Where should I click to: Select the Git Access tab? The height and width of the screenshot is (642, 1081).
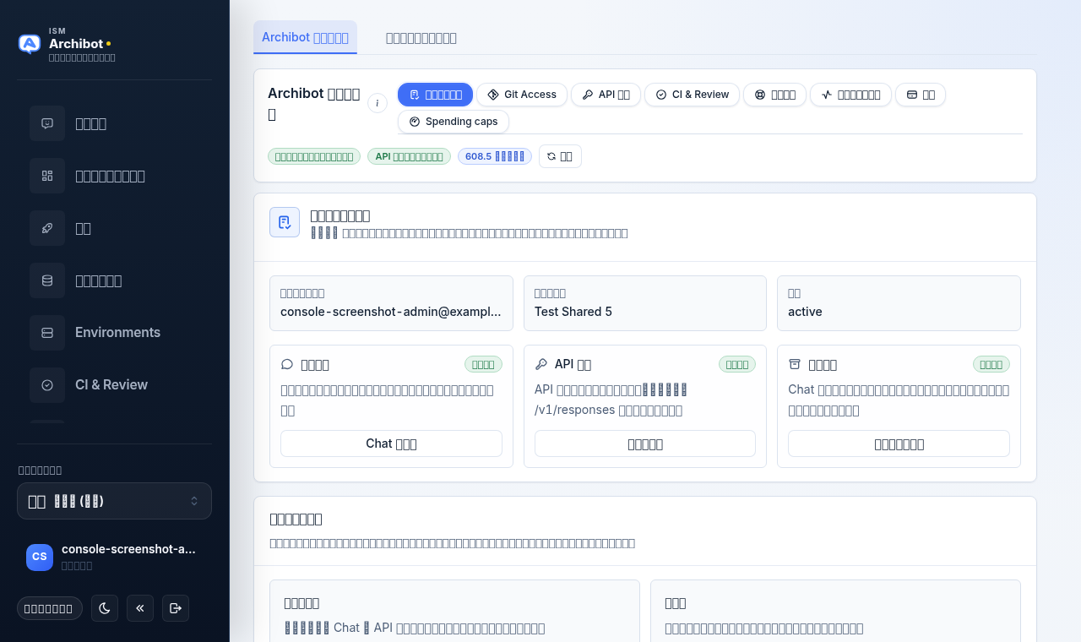pos(522,95)
